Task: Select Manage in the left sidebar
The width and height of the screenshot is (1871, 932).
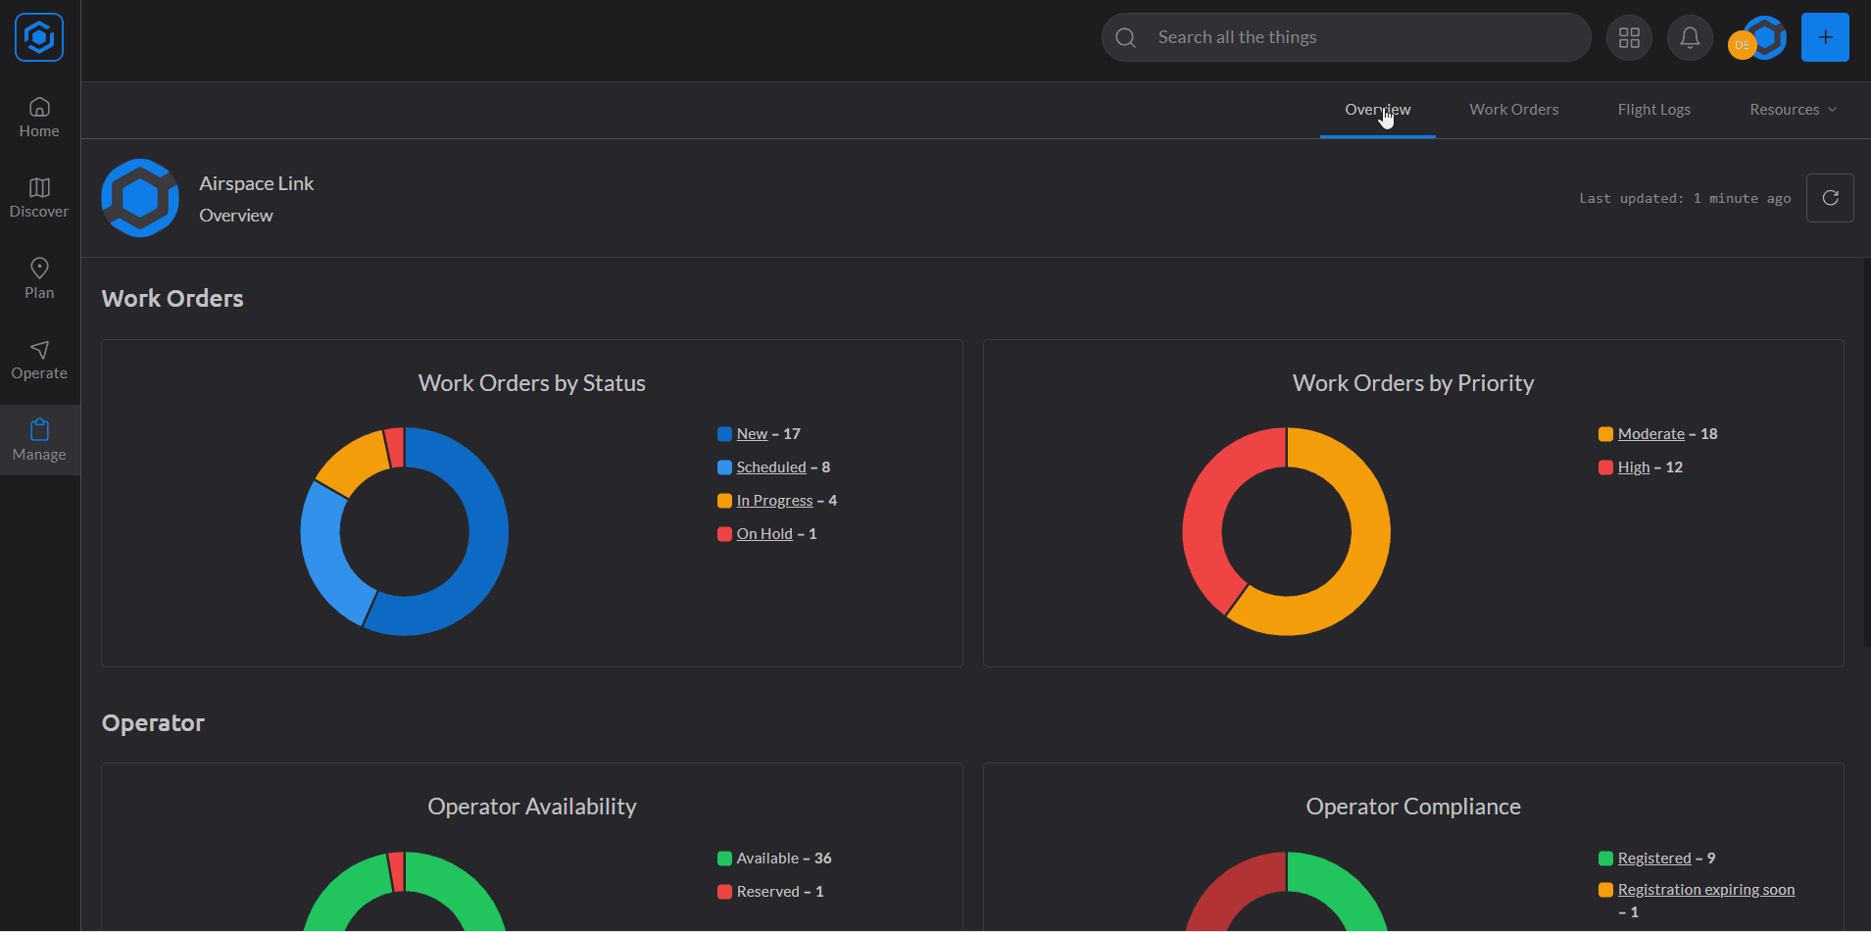Action: [39, 441]
